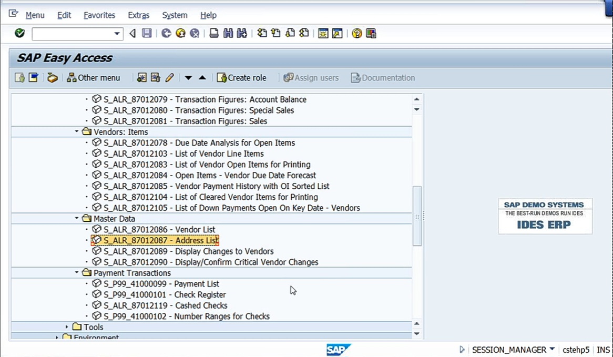Select Transaction Figures: Account Balance item
The image size is (613, 357).
click(x=205, y=99)
